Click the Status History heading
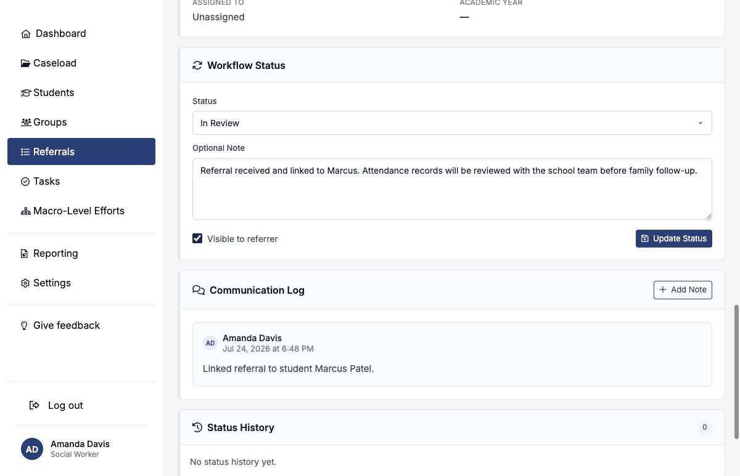 (240, 427)
